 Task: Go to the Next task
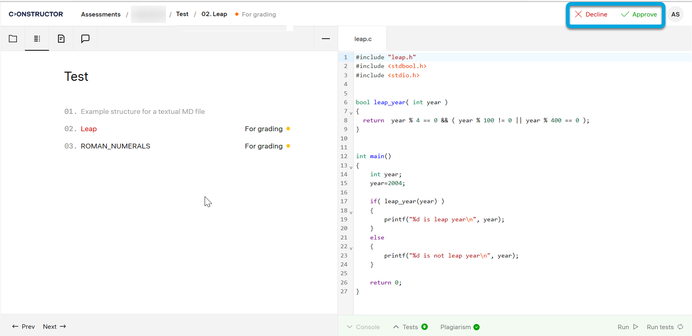(54, 327)
